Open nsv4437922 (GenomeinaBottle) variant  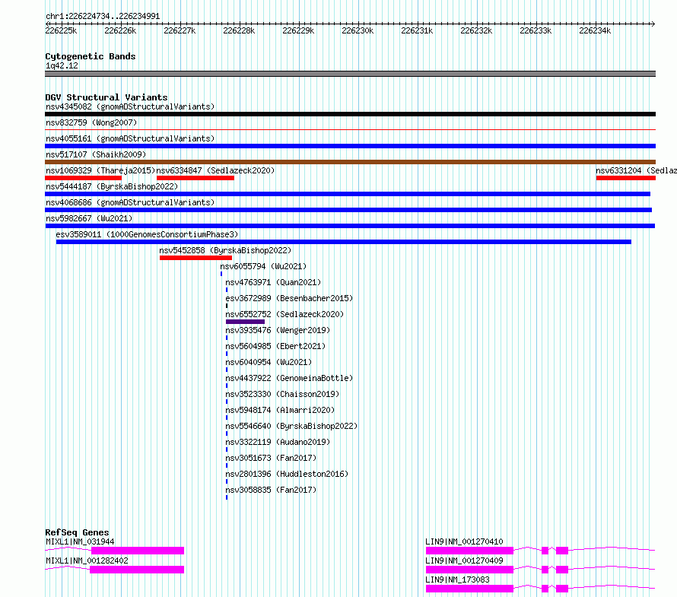tap(289, 378)
